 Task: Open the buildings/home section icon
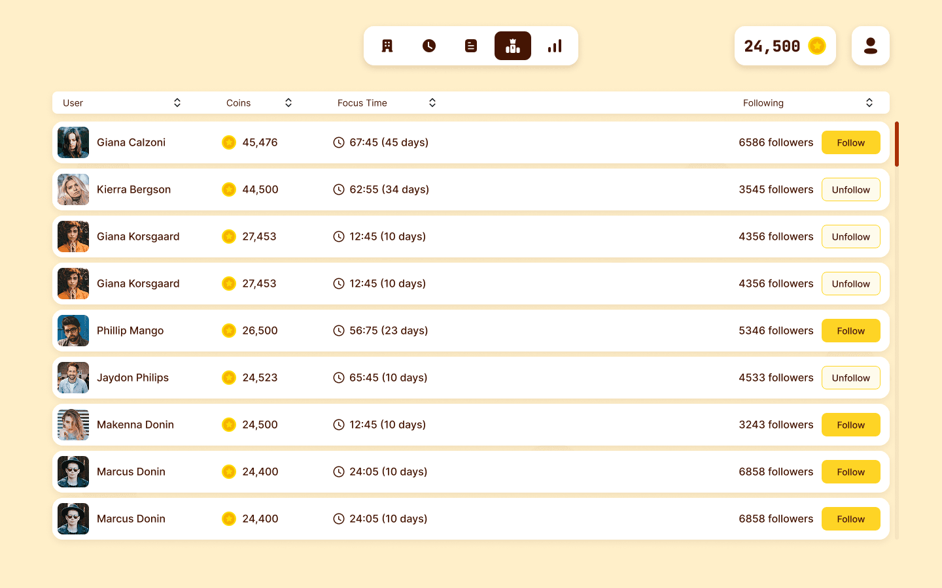click(x=387, y=46)
